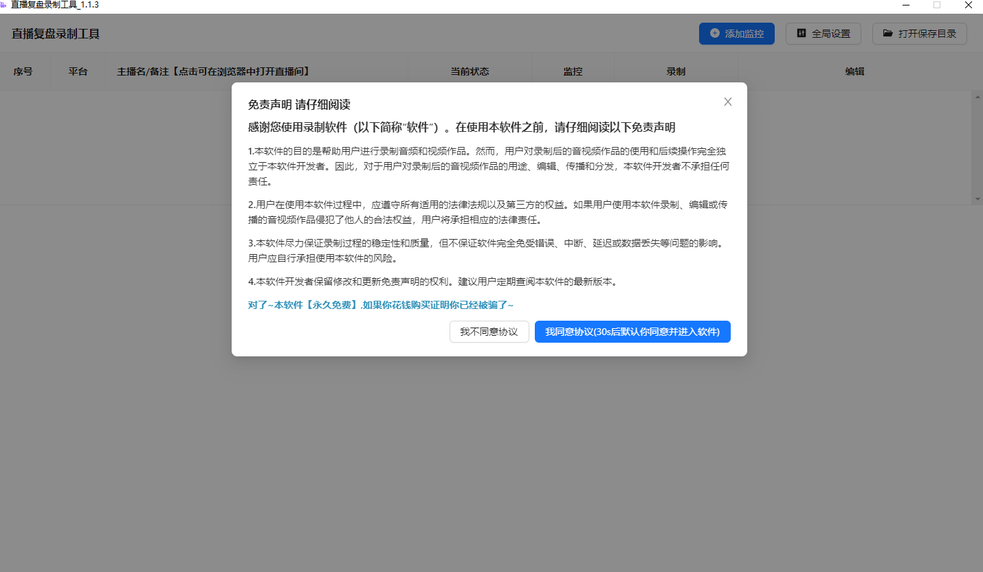Open save directory via 打开保存目录

tap(919, 33)
